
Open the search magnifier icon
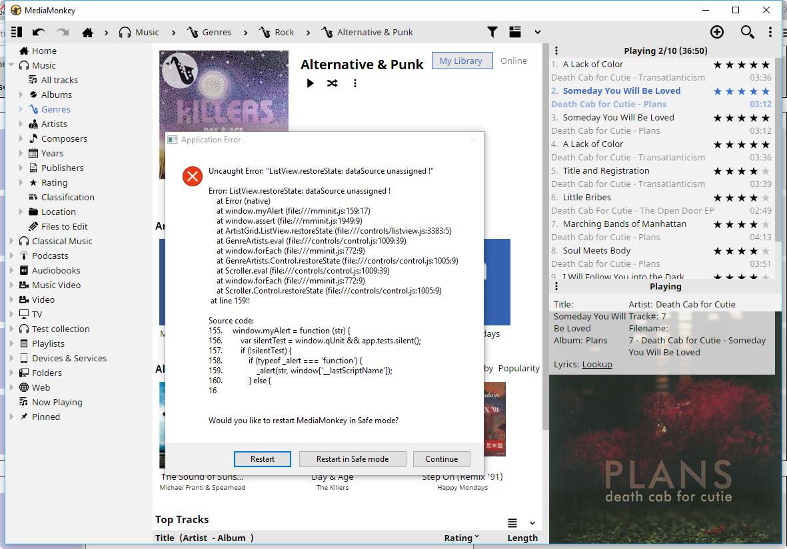tap(748, 32)
